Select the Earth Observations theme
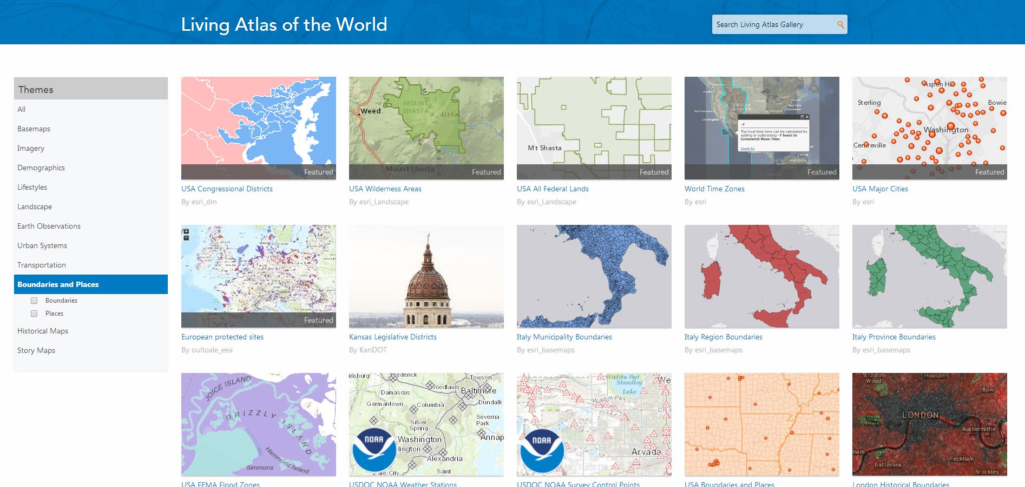Image resolution: width=1025 pixels, height=487 pixels. point(91,226)
